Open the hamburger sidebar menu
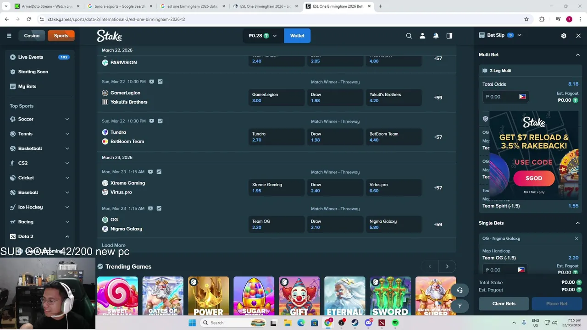Viewport: 587px width, 330px height. 9,36
